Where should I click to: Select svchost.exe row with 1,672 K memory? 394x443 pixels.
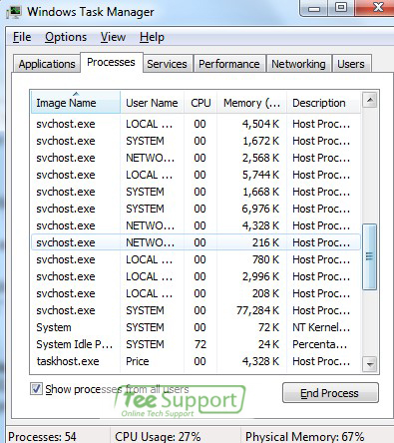click(x=196, y=141)
